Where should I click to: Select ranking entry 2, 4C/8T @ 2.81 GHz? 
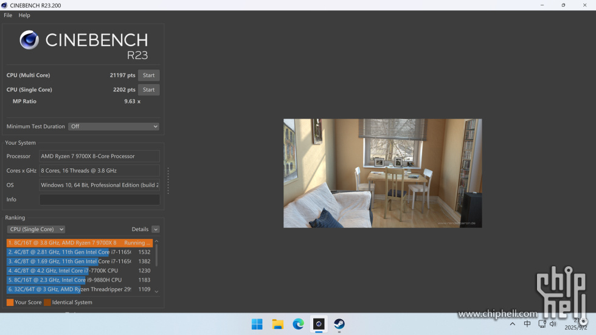[80, 252]
